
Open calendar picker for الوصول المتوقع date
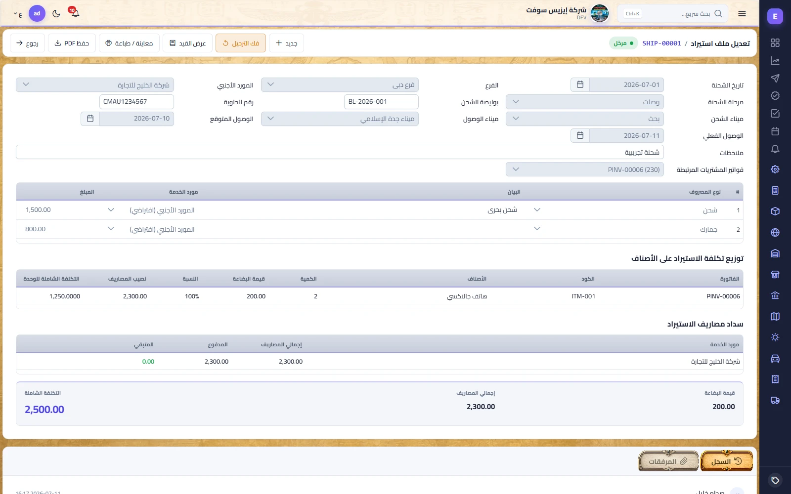90,119
